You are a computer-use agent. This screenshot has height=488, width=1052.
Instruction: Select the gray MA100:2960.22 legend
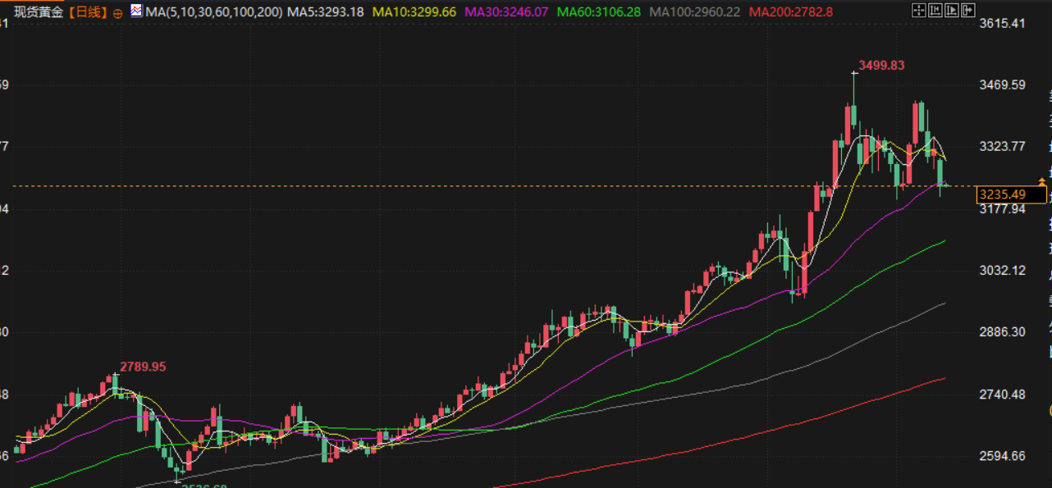click(694, 13)
